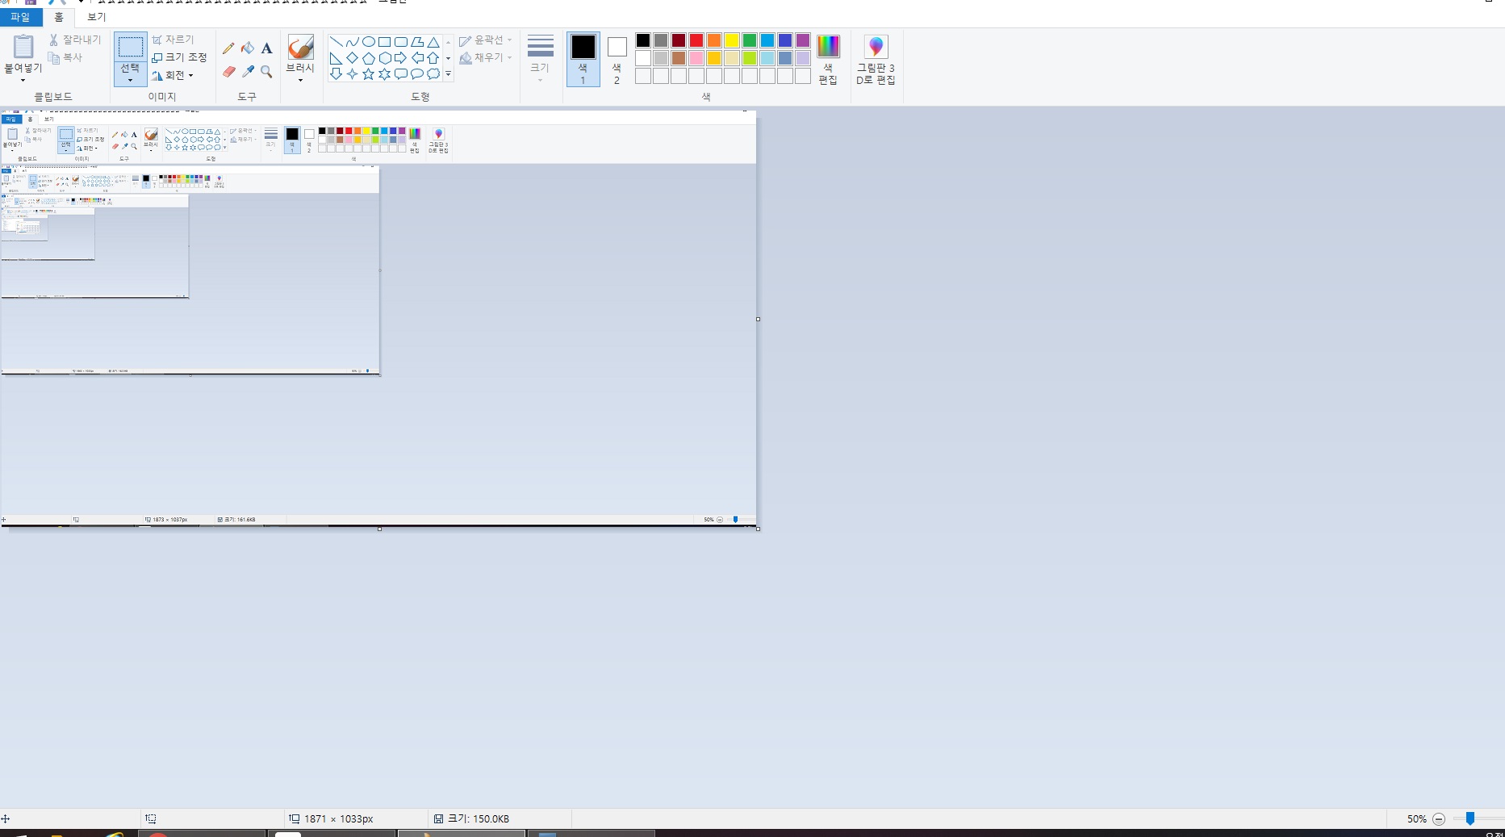Viewport: 1505px width, 837px height.
Task: Click the zoom slider handle
Action: click(1470, 818)
